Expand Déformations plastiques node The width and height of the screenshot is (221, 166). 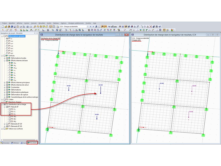point(5,92)
